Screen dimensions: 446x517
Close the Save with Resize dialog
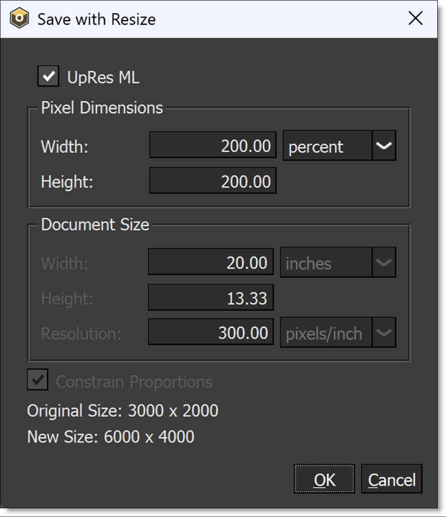(x=415, y=19)
